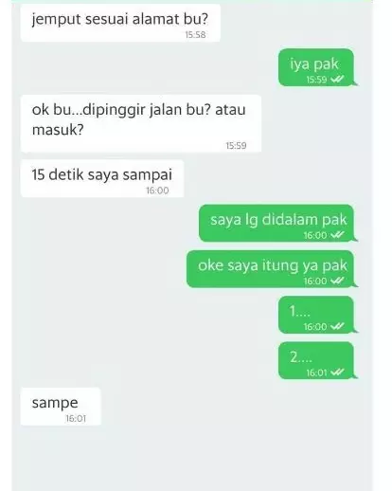Tap the 'sampe' received message
The height and width of the screenshot is (491, 392).
(x=61, y=407)
